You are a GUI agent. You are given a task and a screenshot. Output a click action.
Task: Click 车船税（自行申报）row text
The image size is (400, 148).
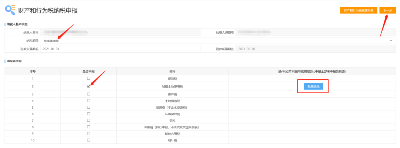(172, 127)
